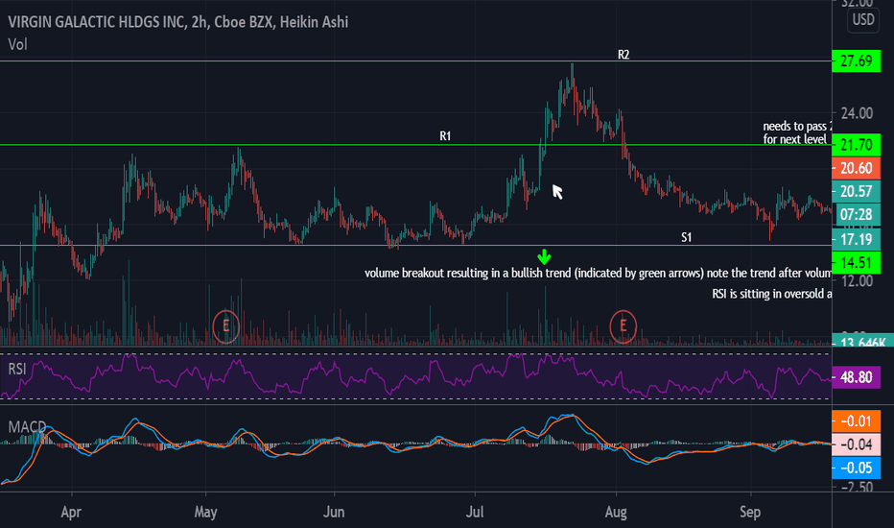Select the 17.19 price label
The height and width of the screenshot is (528, 894).
click(857, 239)
